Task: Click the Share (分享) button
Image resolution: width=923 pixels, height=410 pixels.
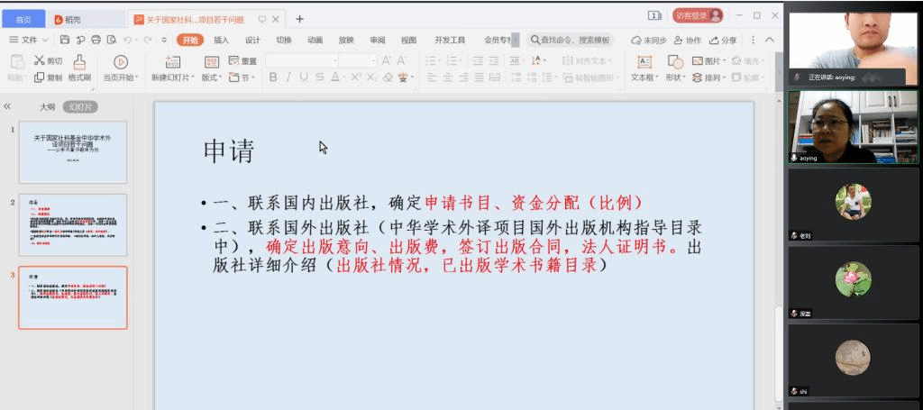Action: point(724,40)
